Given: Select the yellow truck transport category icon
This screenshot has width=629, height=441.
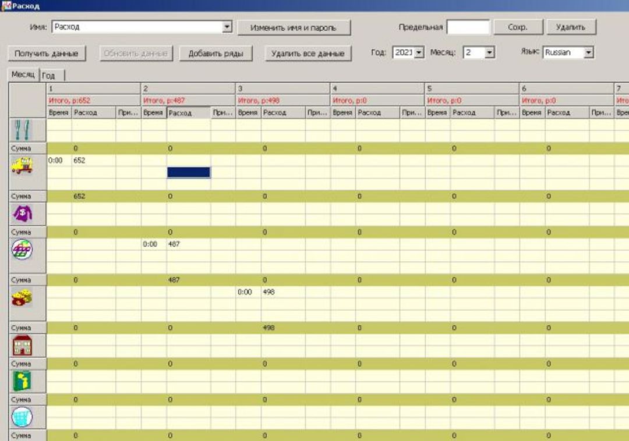Looking at the screenshot, I should click(22, 166).
